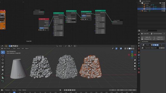Open the Add menu in viewport header
The image size is (166, 93).
coord(23,49)
